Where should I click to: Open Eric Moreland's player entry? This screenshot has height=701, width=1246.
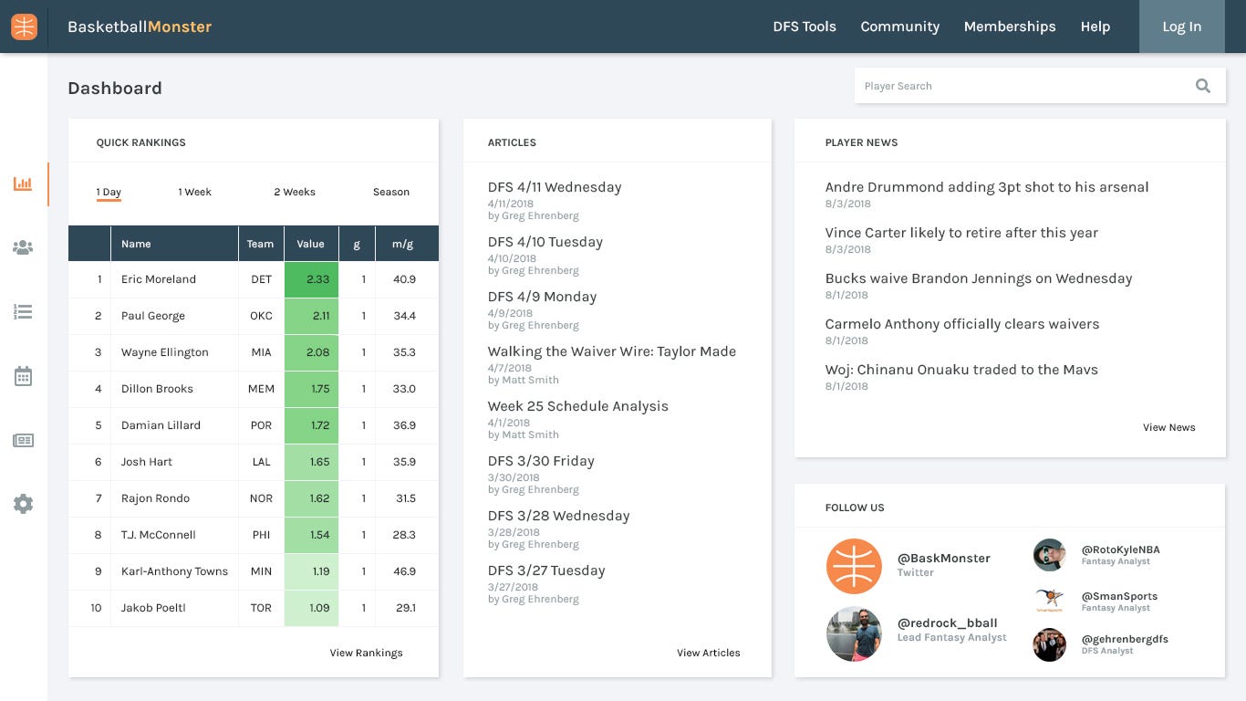click(159, 279)
